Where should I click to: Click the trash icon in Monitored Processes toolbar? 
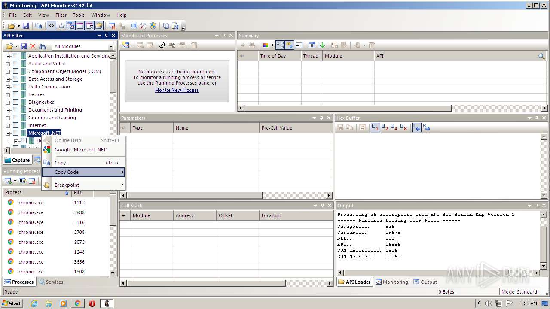pos(194,45)
